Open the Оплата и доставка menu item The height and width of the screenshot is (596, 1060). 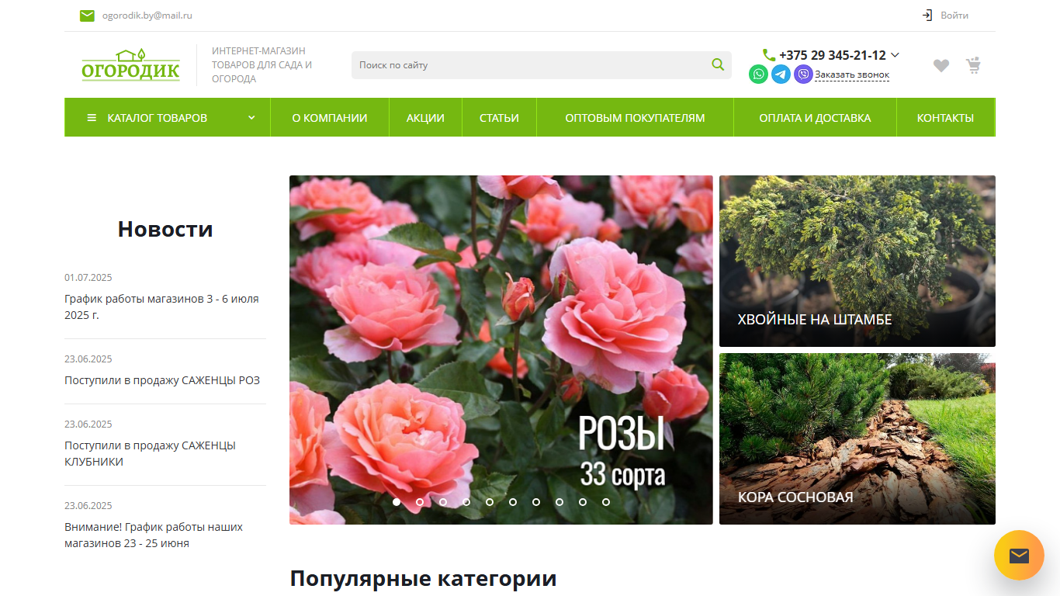coord(815,118)
